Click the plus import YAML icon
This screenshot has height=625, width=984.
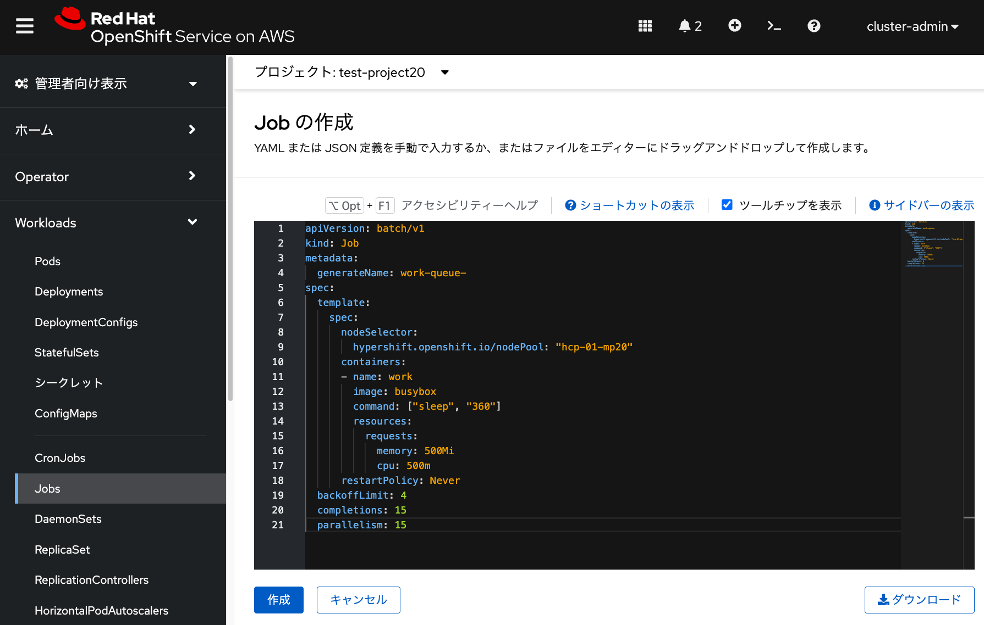pos(734,26)
